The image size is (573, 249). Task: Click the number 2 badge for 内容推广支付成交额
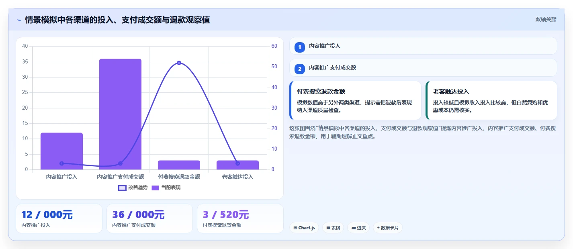[299, 69]
